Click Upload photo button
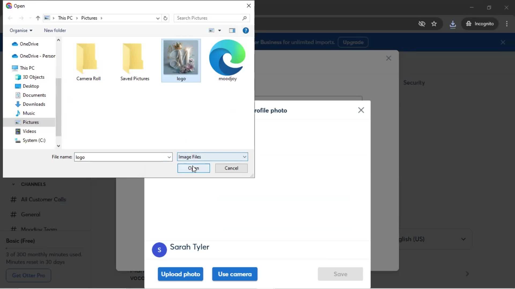Image resolution: width=515 pixels, height=289 pixels. click(181, 274)
